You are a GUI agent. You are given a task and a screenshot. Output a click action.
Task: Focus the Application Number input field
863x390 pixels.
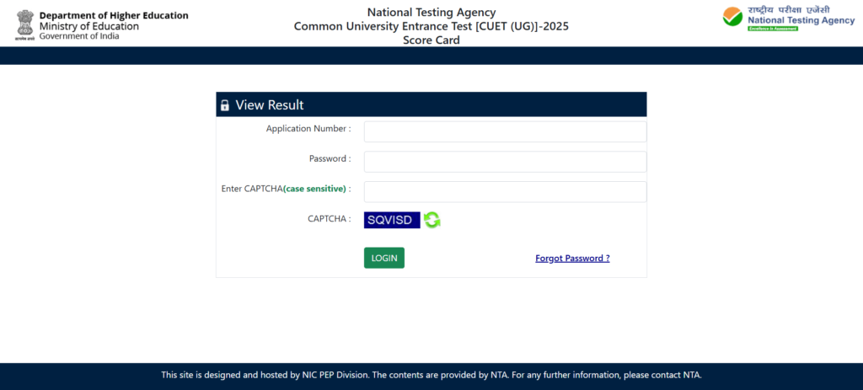pos(506,132)
